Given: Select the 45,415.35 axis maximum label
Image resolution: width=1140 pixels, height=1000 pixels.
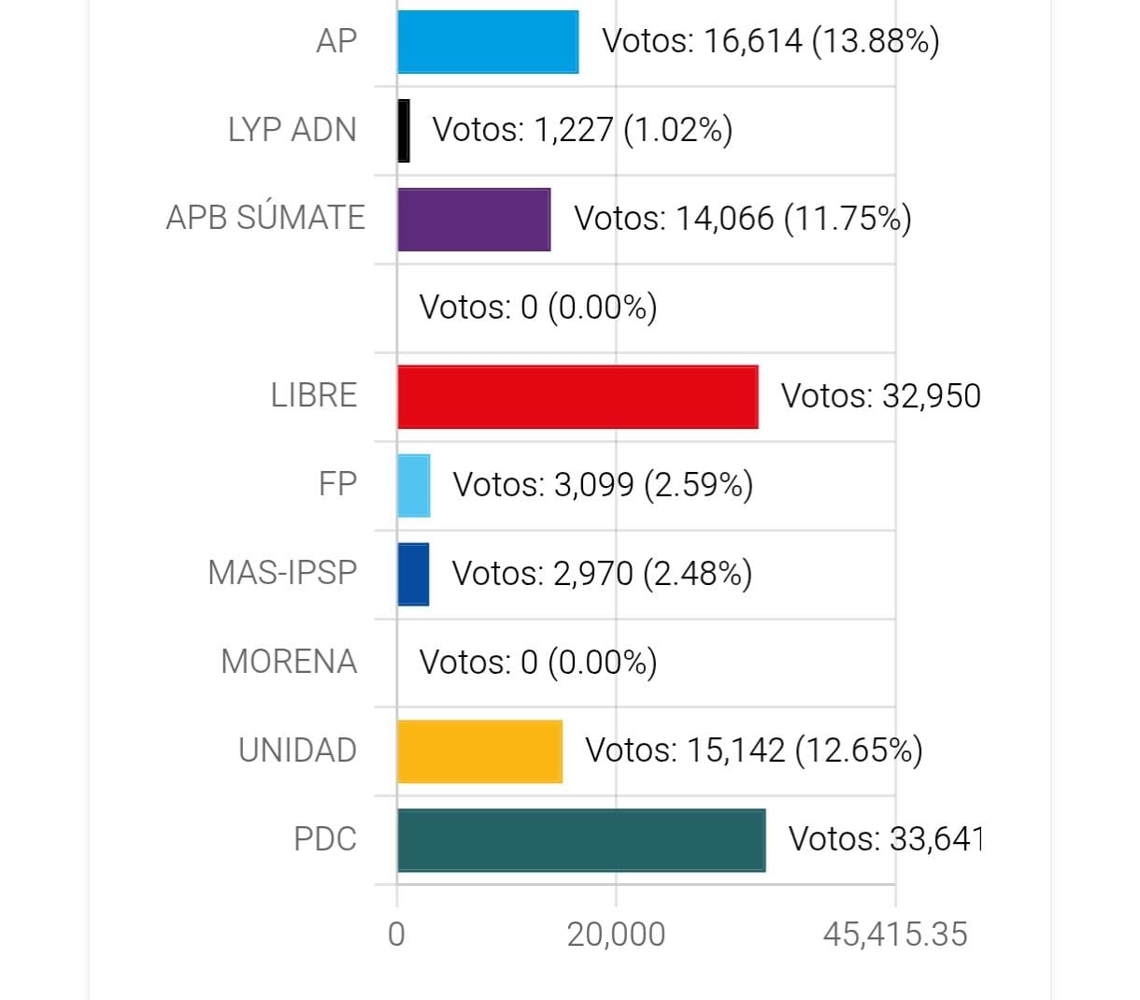Looking at the screenshot, I should [895, 935].
